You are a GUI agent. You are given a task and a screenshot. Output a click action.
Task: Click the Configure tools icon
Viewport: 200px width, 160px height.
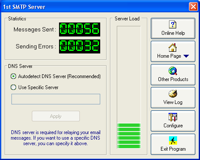pyautogui.click(x=173, y=117)
